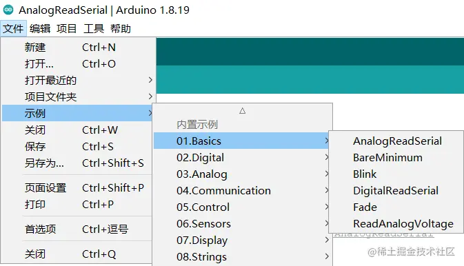Image resolution: width=464 pixels, height=266 pixels.
Task: Open the Fade example sketch
Action: point(396,207)
